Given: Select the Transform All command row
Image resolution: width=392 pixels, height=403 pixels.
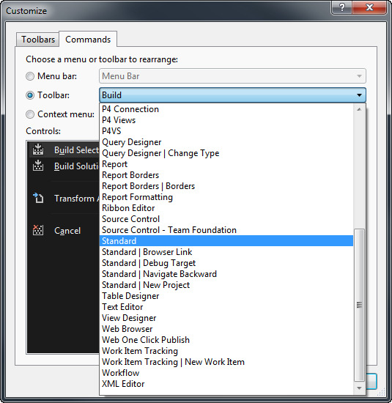Looking at the screenshot, I should 64,198.
